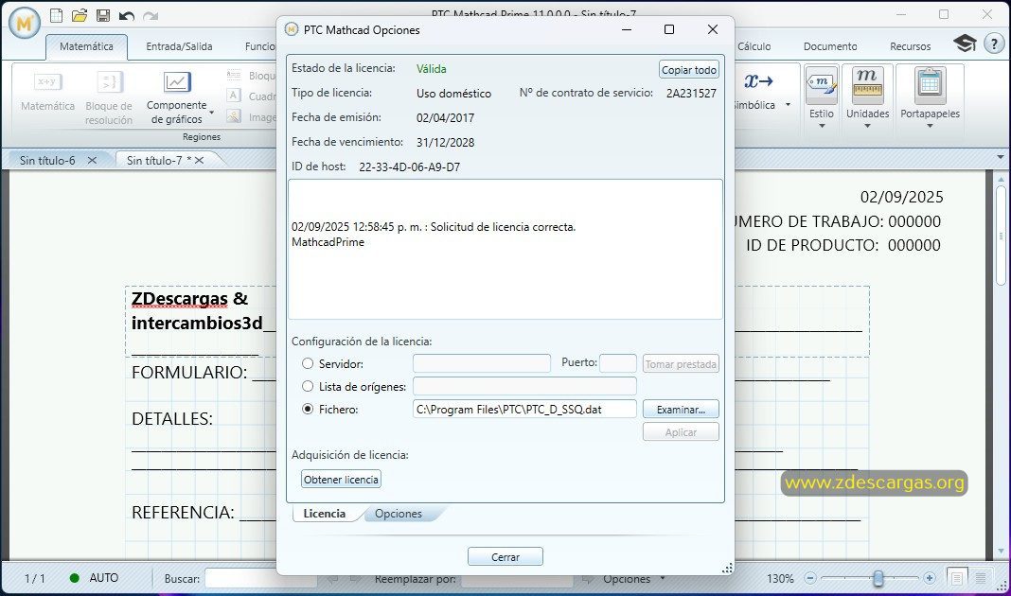Select the Lista de orígenes option
Screen dimensions: 1011x596
pyautogui.click(x=308, y=387)
